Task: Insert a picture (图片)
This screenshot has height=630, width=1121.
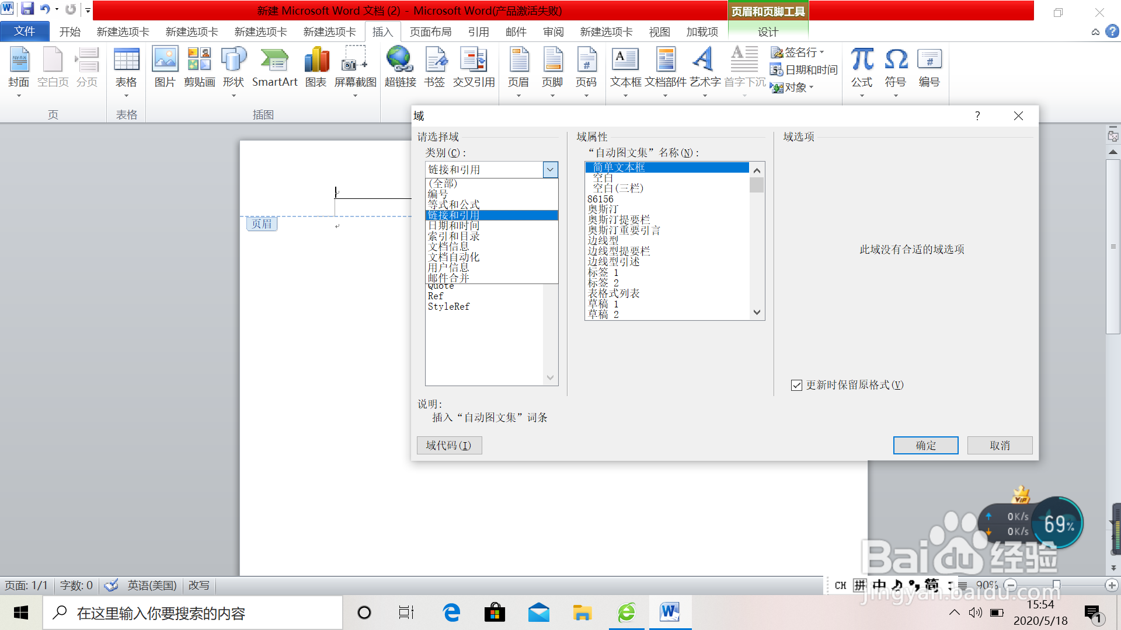Action: pyautogui.click(x=165, y=68)
